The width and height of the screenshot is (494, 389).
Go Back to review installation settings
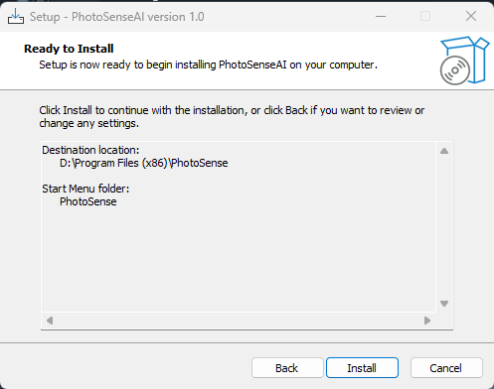click(x=287, y=368)
